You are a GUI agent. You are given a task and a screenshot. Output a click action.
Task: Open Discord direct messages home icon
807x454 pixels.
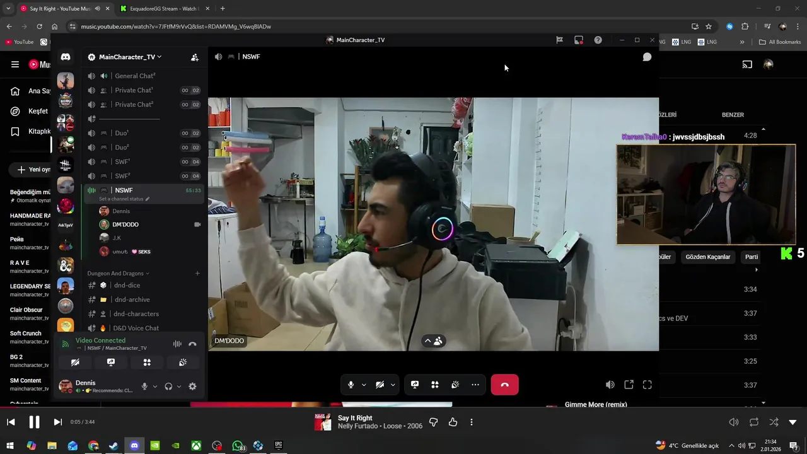point(66,57)
